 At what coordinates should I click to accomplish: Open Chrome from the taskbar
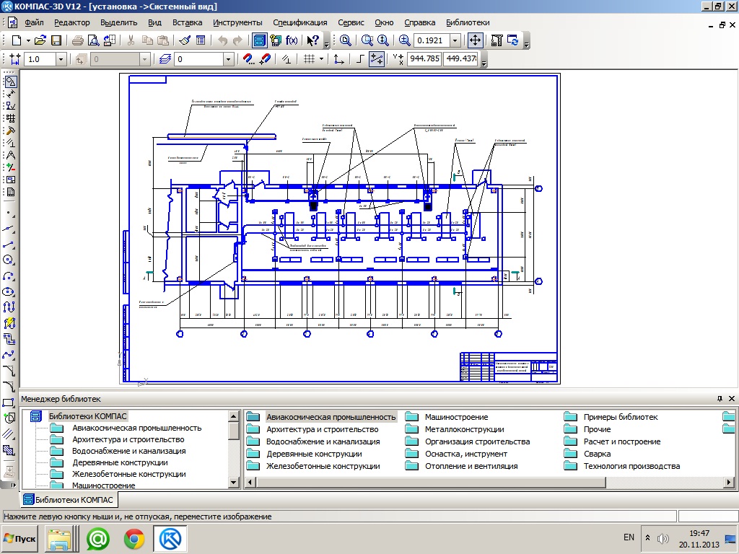134,539
